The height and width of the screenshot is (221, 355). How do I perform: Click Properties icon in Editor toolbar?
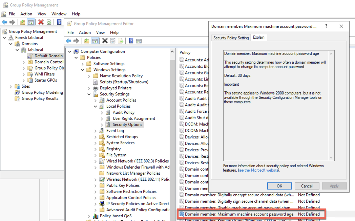(x=112, y=41)
